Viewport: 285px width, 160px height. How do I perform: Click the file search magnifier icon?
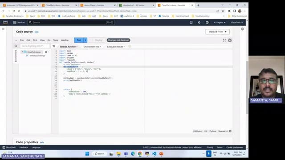(16, 46)
